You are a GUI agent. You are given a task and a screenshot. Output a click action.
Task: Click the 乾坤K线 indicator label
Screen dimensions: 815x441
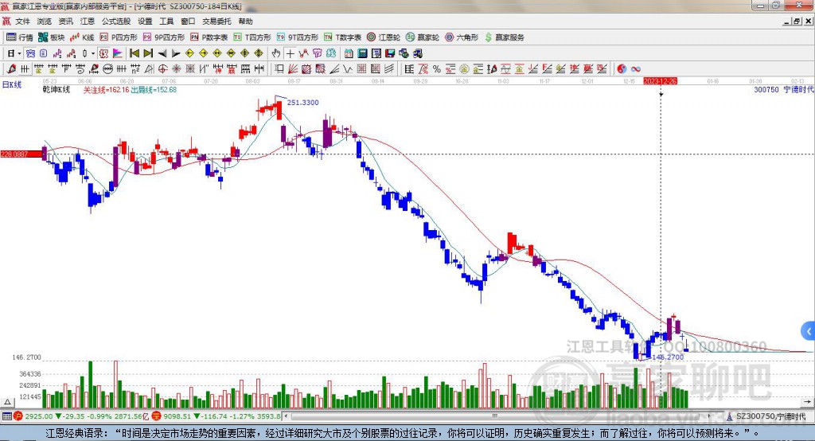(x=57, y=89)
